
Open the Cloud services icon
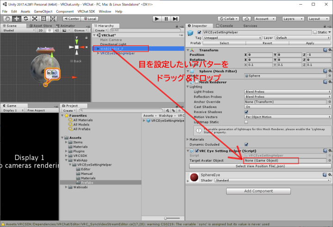(x=247, y=19)
